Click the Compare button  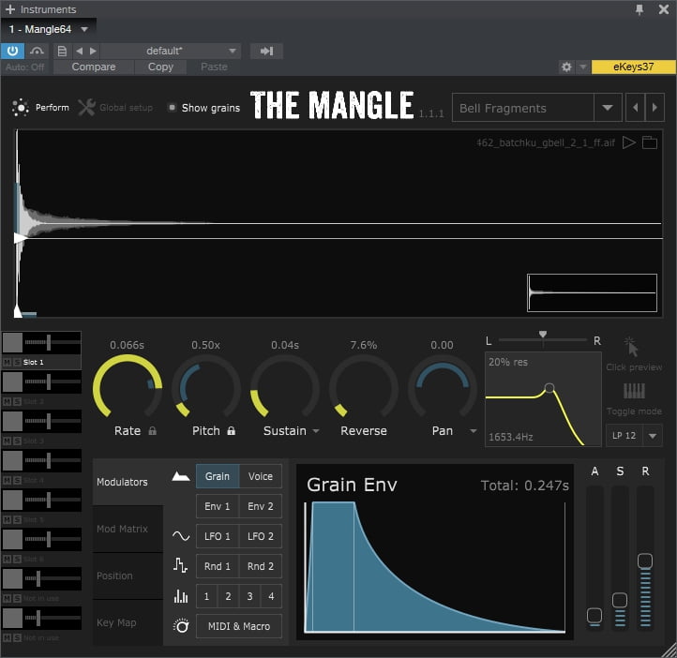click(x=94, y=67)
